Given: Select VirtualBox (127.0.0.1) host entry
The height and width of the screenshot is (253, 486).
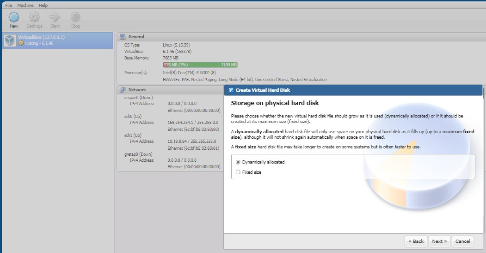Looking at the screenshot, I should 57,41.
